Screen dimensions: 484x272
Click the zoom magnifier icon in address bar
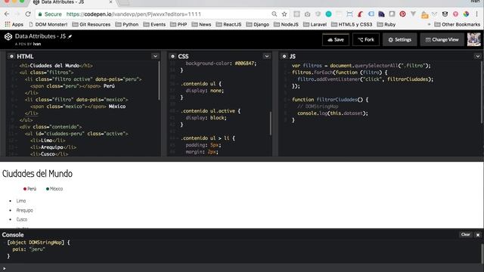tap(274, 14)
